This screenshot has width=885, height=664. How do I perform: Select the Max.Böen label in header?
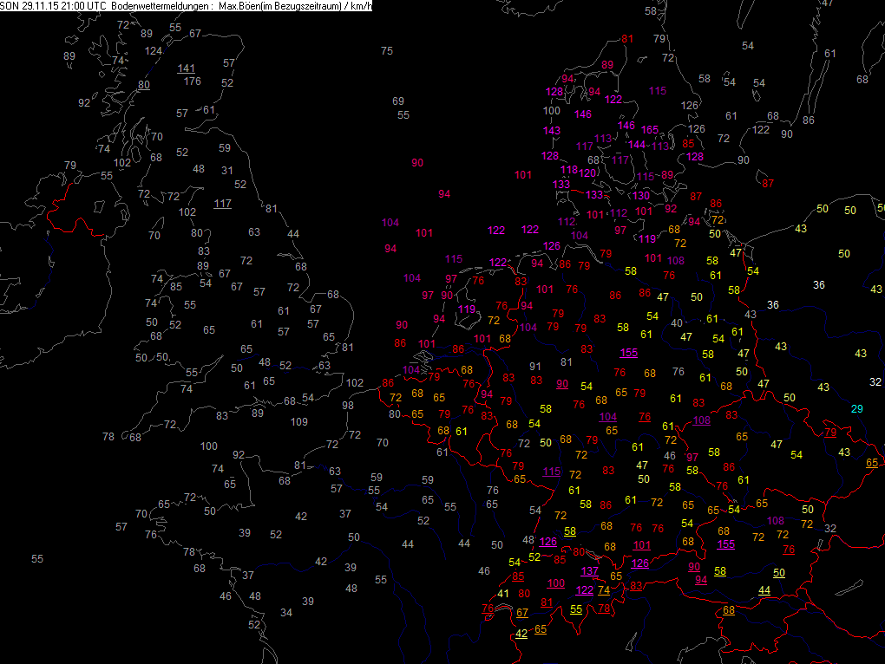click(x=236, y=6)
